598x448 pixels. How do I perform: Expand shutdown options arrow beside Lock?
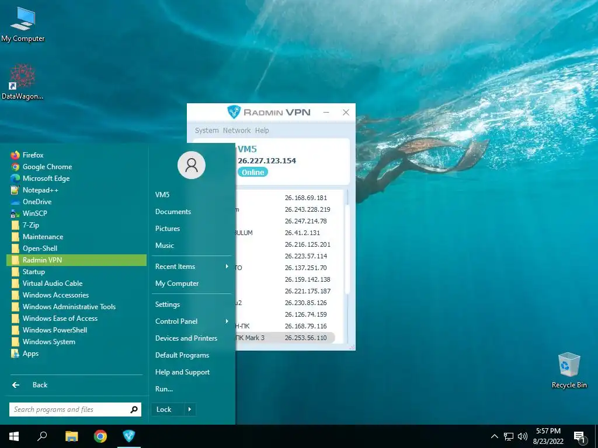tap(190, 409)
